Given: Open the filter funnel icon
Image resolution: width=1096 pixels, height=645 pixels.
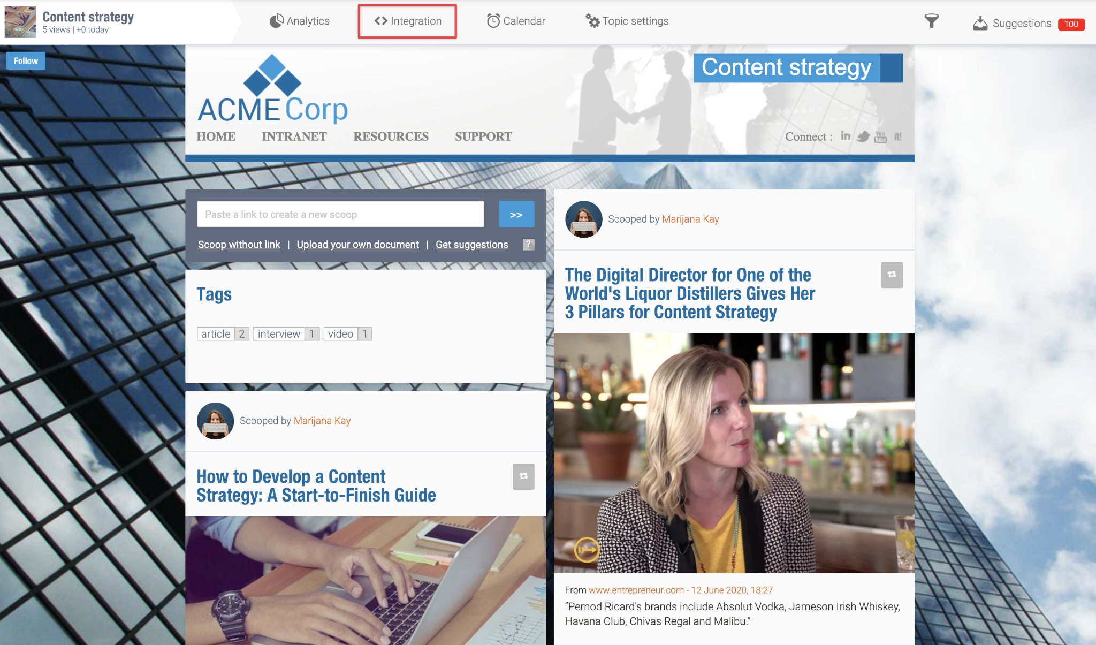Looking at the screenshot, I should pos(932,21).
